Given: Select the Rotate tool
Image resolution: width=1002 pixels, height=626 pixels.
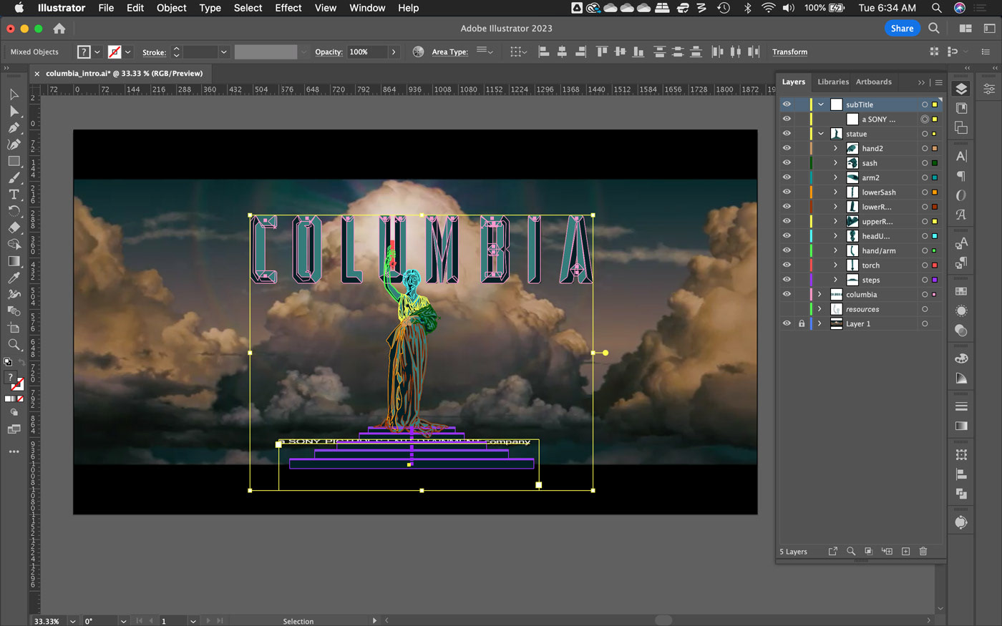Looking at the screenshot, I should click(14, 210).
